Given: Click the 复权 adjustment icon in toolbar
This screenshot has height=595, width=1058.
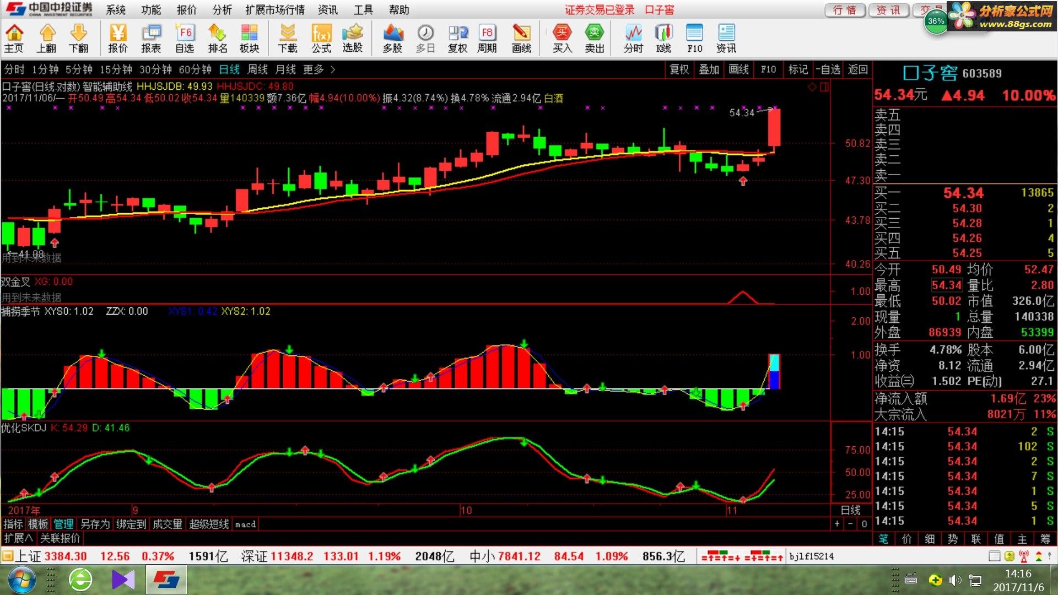Looking at the screenshot, I should coord(457,39).
